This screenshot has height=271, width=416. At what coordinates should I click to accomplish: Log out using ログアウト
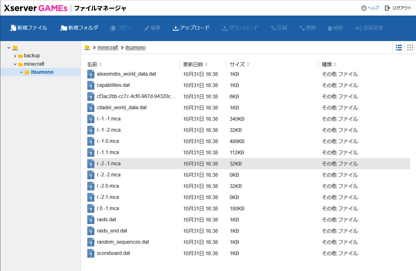point(398,8)
